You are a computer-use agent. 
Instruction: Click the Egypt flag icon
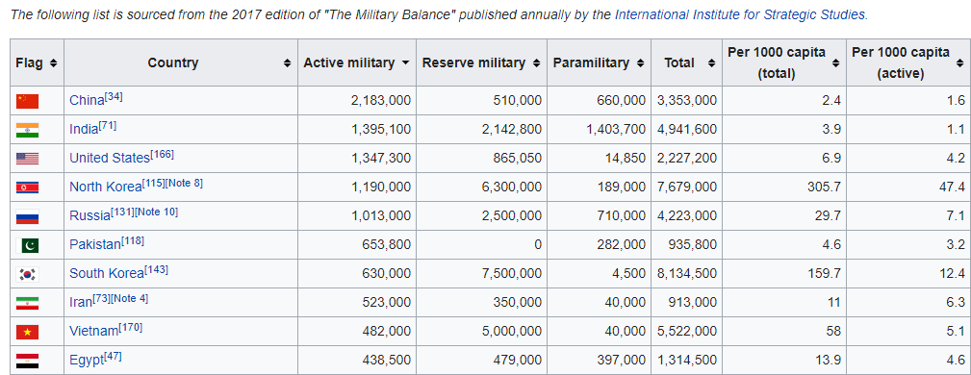click(27, 361)
